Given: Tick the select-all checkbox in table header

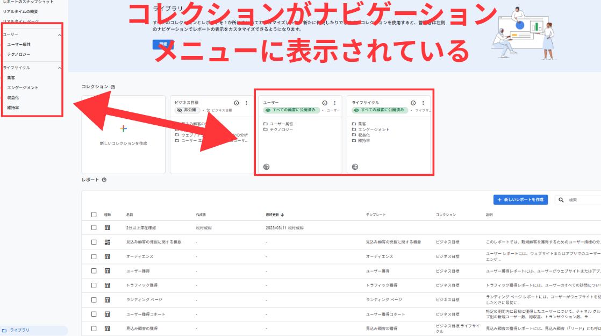Looking at the screenshot, I should coord(94,215).
